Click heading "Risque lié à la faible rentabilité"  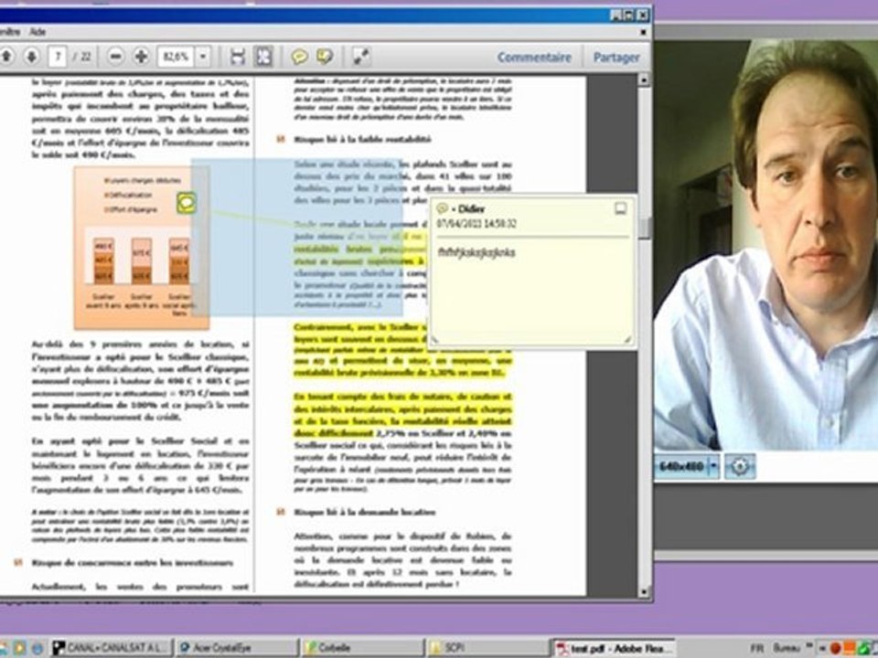point(362,139)
